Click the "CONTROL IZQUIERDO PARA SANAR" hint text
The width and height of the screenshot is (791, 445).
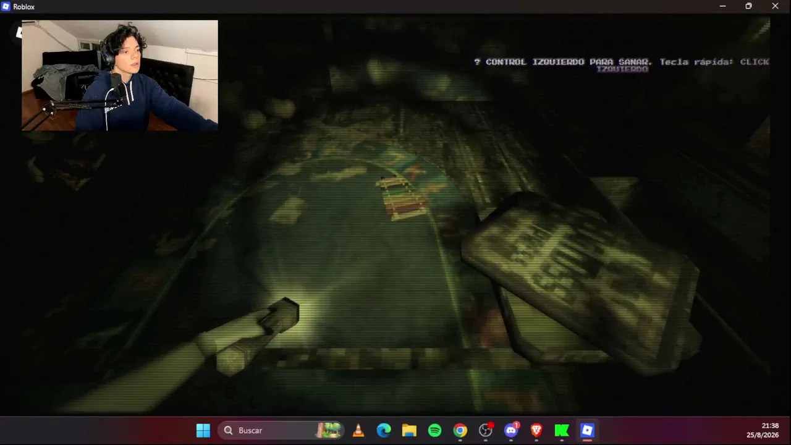569,62
